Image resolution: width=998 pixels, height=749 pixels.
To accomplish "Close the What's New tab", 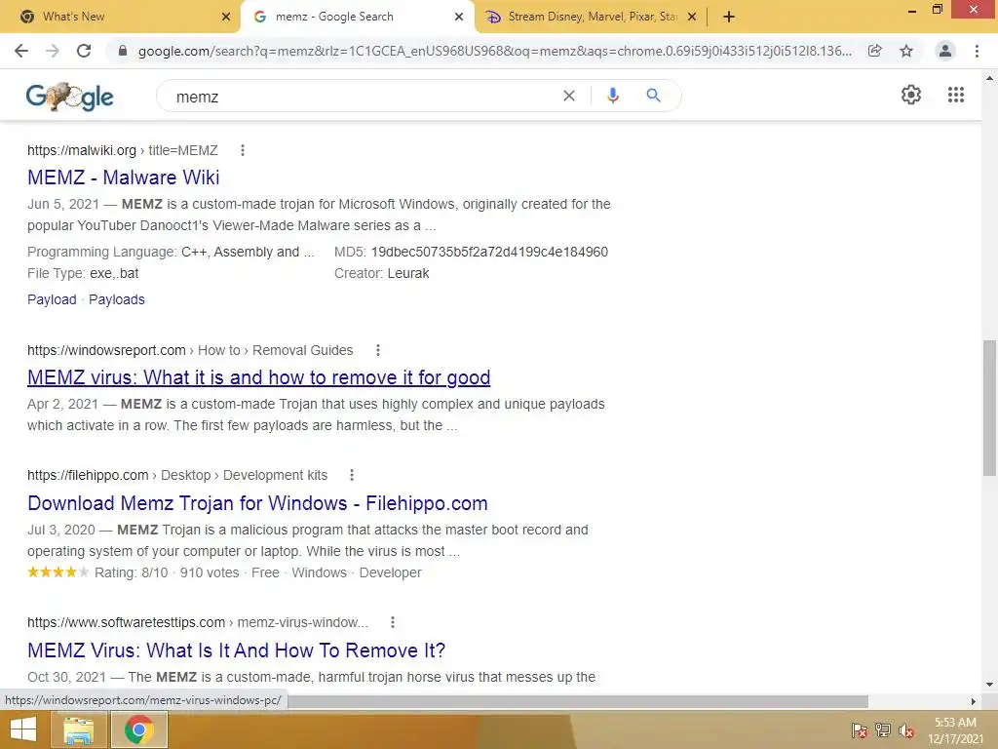I will coord(225,17).
